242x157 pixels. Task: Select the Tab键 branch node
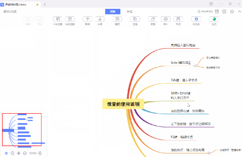click(184, 80)
